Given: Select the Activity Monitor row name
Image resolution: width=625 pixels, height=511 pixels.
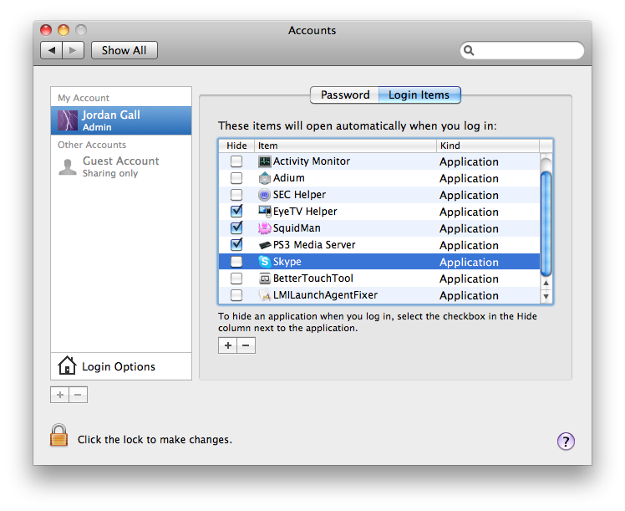Looking at the screenshot, I should [312, 161].
